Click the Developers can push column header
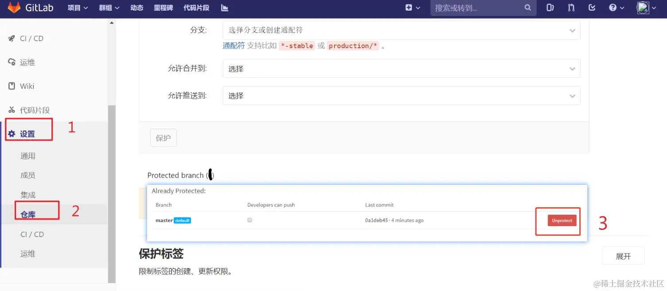 [x=271, y=205]
